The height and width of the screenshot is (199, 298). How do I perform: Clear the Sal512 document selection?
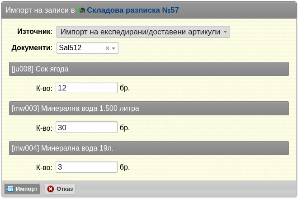[x=107, y=48]
